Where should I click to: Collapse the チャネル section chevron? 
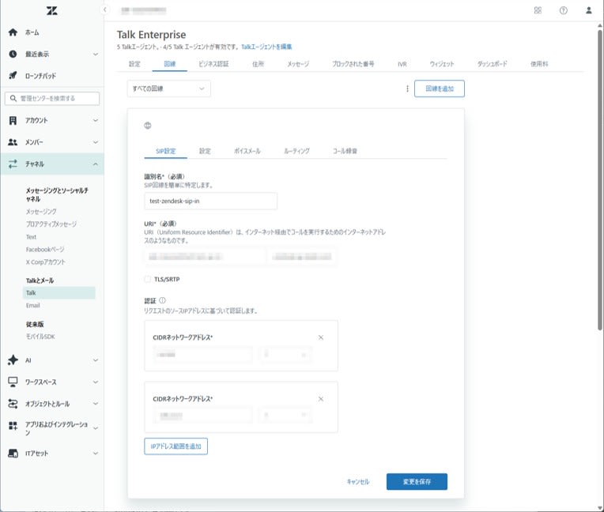coord(96,164)
